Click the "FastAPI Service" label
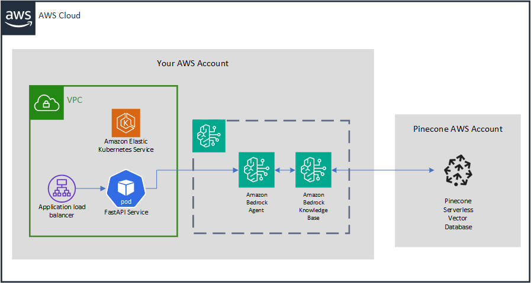 pyautogui.click(x=125, y=212)
